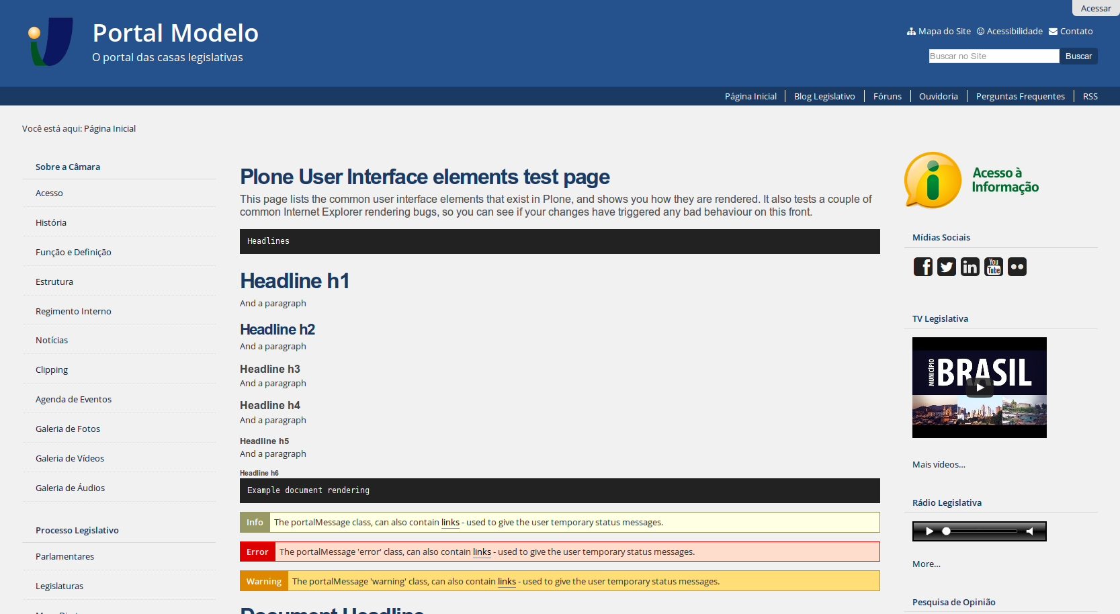Click the Portal Modelo site title
This screenshot has width=1120, height=614.
coord(175,33)
